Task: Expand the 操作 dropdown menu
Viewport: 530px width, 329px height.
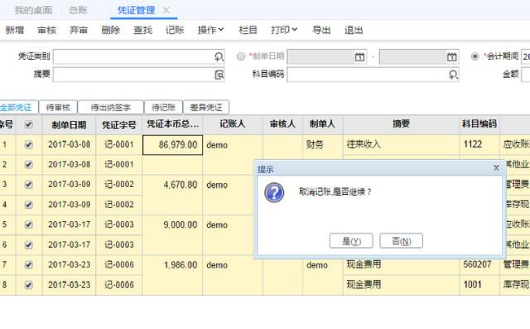Action: tap(211, 30)
